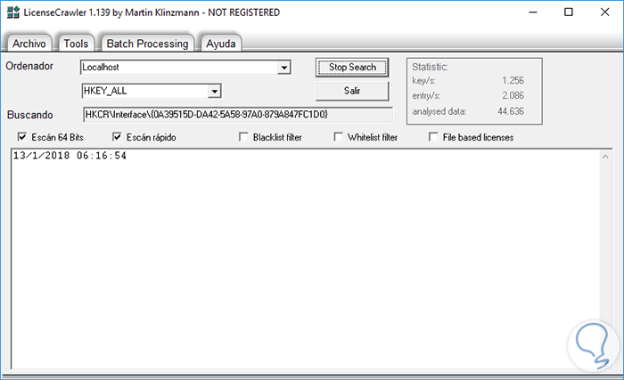
Task: Enable the Blacklist filter checkbox
Action: (243, 137)
